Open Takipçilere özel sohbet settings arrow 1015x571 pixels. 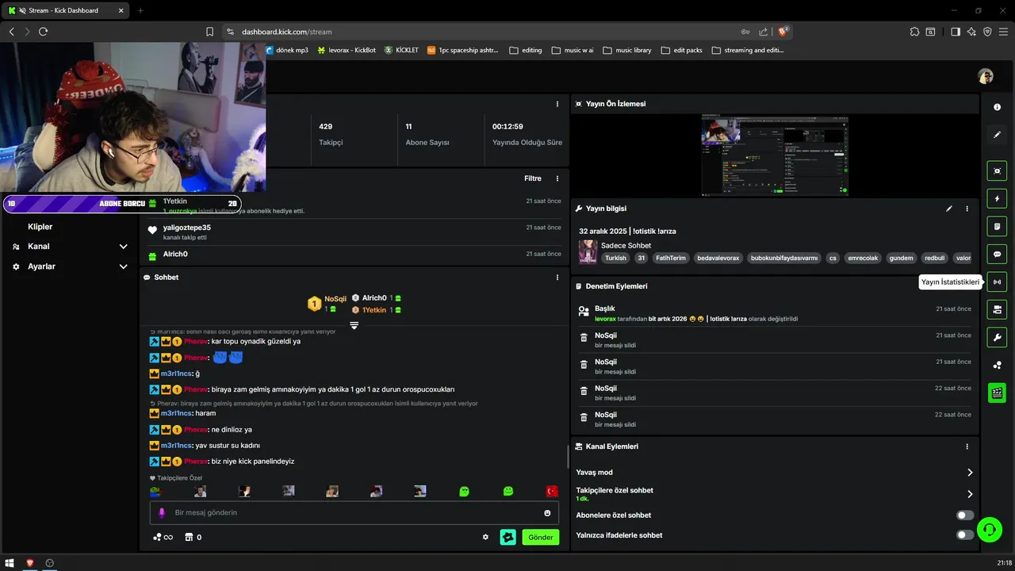(969, 494)
